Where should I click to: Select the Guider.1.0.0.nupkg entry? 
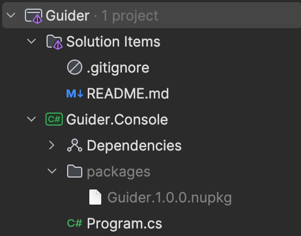pos(169,198)
